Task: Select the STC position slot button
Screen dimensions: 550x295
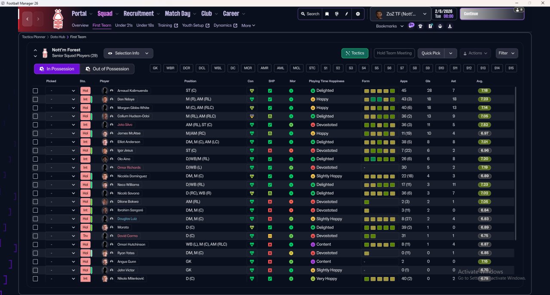Action: pos(312,68)
